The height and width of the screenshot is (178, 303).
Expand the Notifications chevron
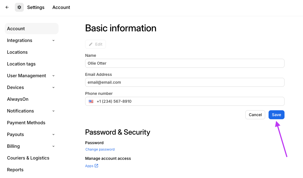click(x=53, y=111)
